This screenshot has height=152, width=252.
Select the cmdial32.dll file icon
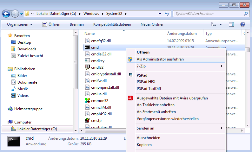pos(87,54)
